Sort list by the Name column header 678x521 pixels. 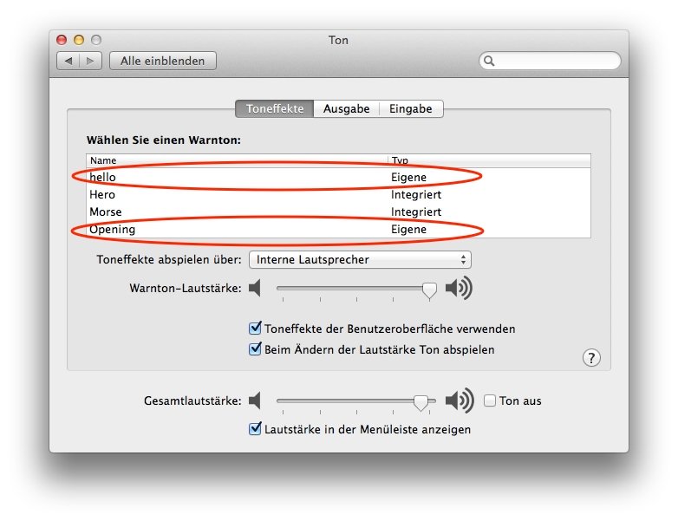click(237, 161)
